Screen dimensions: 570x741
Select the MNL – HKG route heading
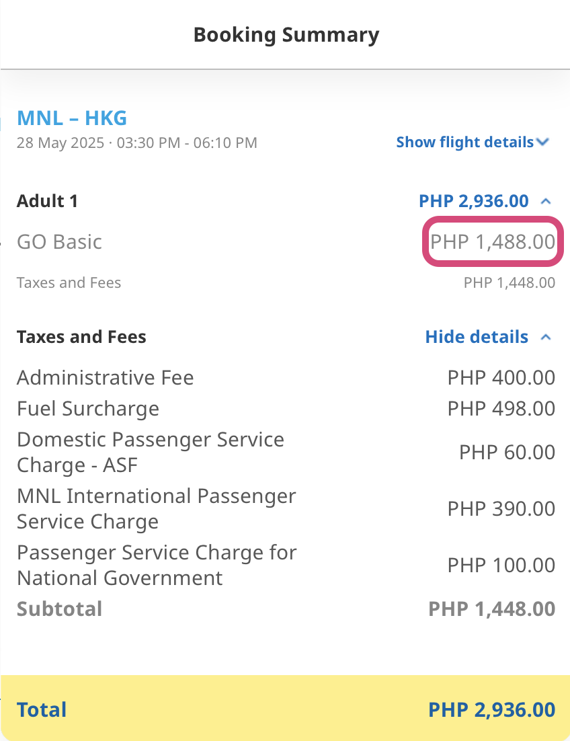(x=72, y=118)
